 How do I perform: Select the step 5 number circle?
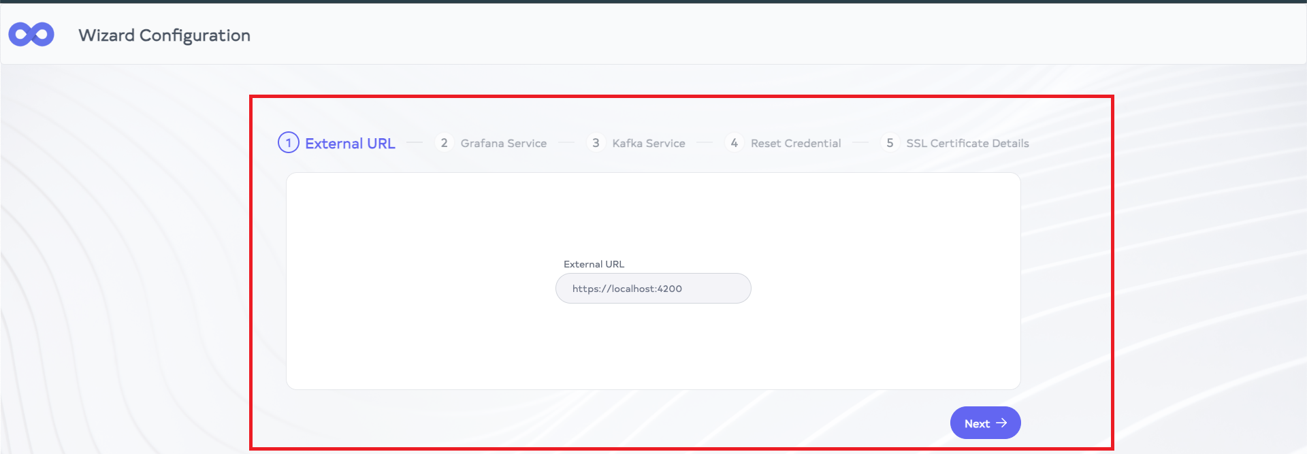click(890, 143)
